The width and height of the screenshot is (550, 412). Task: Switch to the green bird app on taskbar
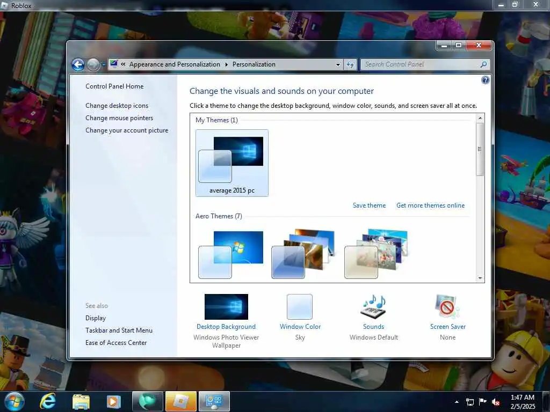pos(148,401)
